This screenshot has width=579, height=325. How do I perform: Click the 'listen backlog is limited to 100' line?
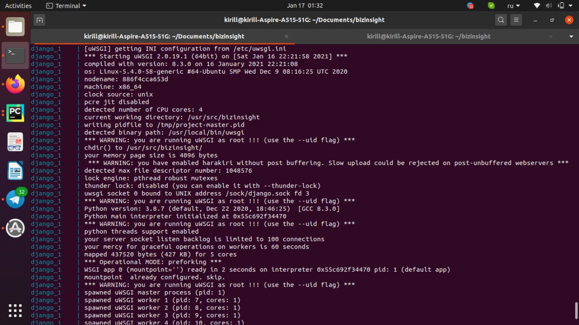tap(204, 239)
